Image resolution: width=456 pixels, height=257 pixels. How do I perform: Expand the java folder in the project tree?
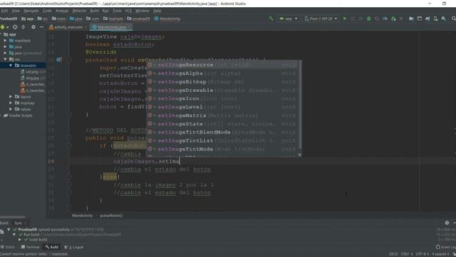tap(5, 46)
